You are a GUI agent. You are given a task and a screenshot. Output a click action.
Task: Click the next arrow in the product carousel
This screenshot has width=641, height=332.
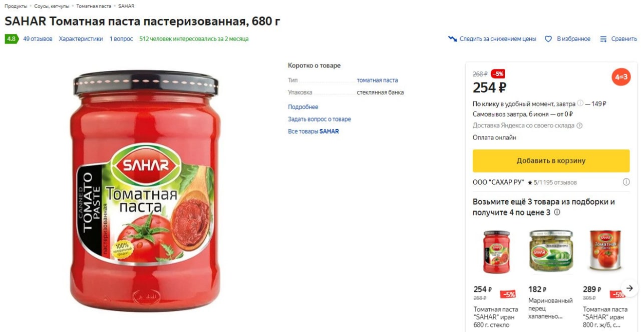point(630,288)
